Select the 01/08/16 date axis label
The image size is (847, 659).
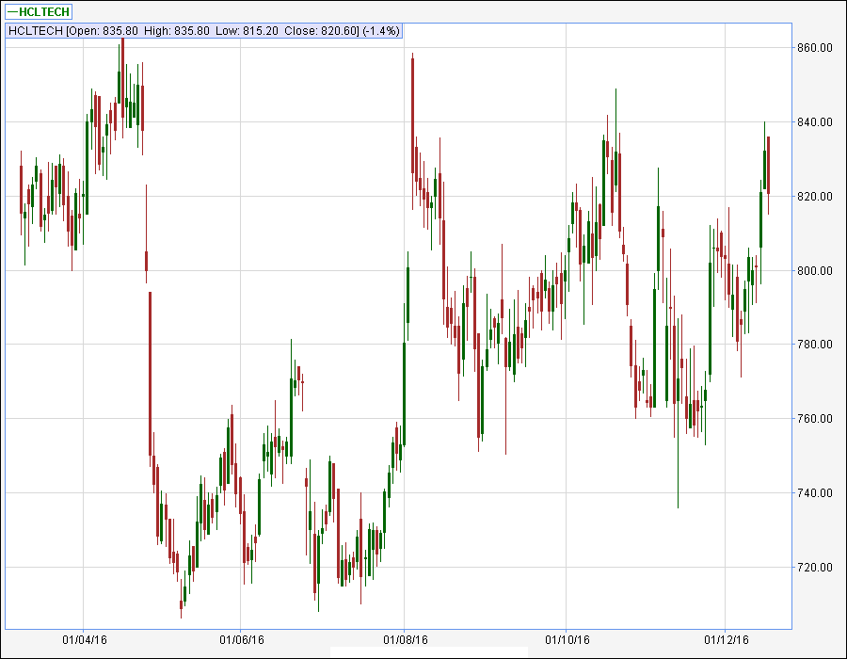[x=405, y=640]
